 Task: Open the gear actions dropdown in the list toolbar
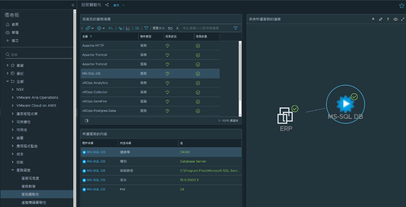pyautogui.click(x=101, y=28)
